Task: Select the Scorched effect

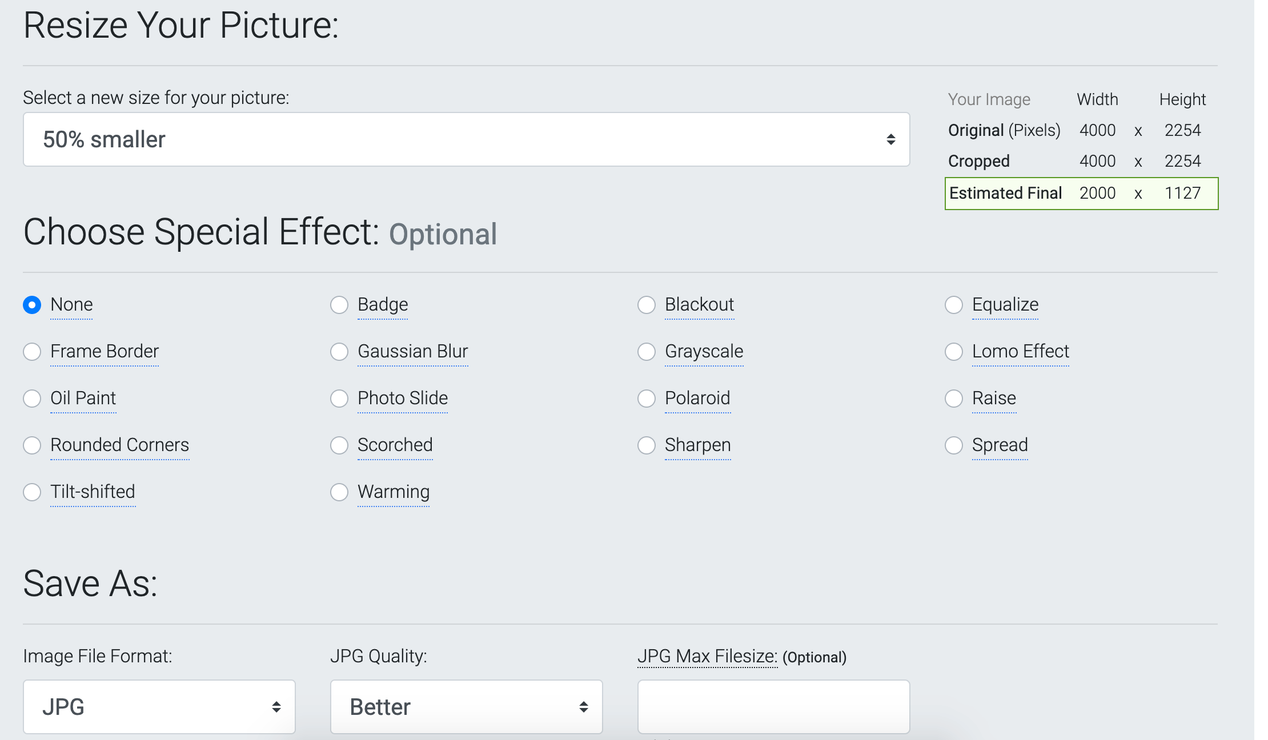Action: coord(339,445)
